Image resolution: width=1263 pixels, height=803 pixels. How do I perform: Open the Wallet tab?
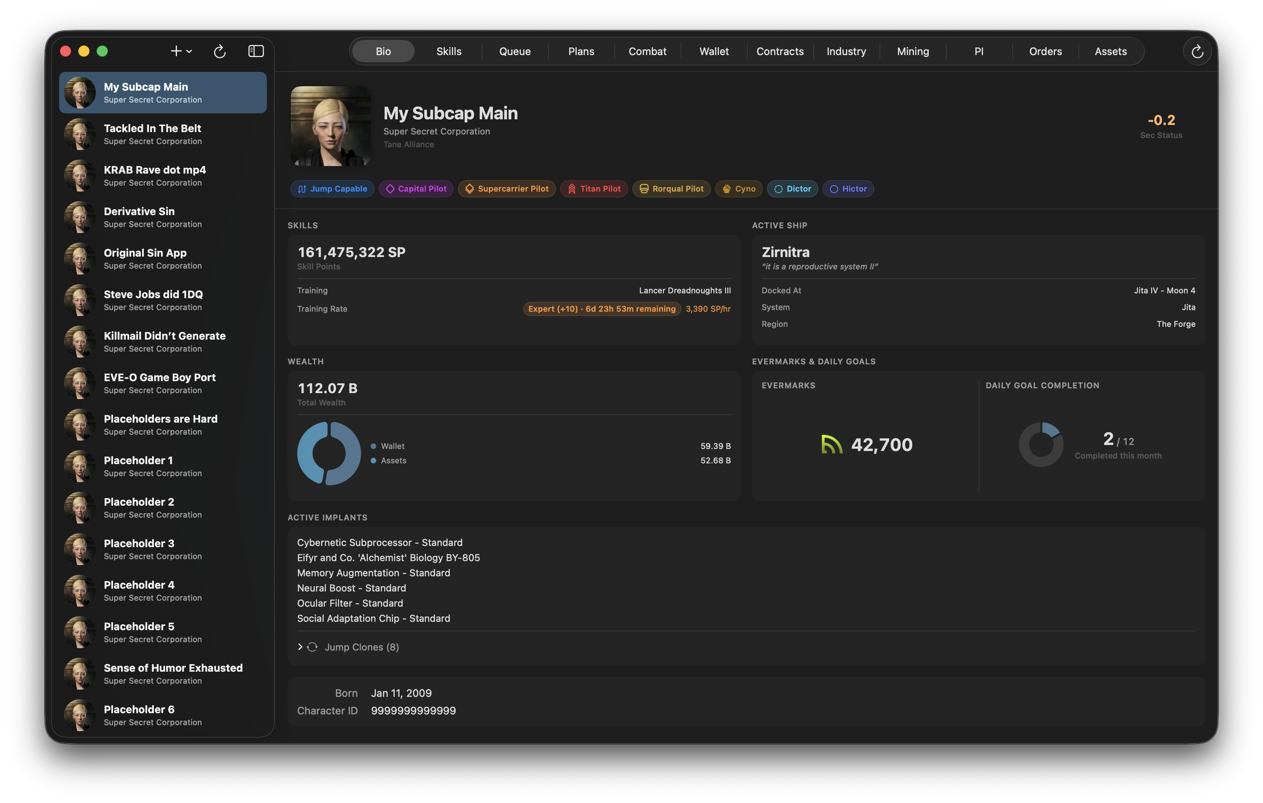(714, 51)
